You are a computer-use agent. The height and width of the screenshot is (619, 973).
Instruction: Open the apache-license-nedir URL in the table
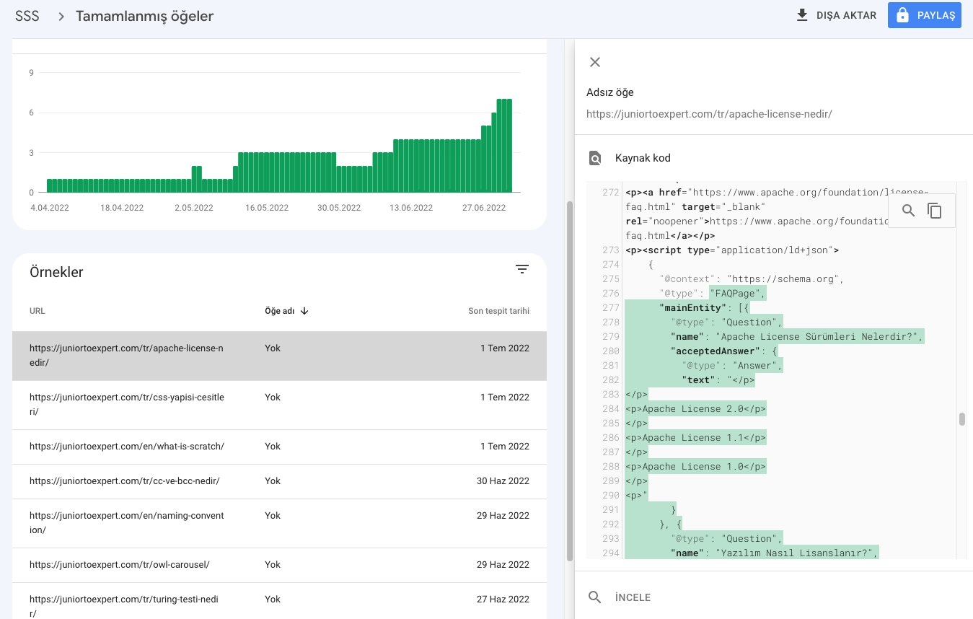pos(126,355)
